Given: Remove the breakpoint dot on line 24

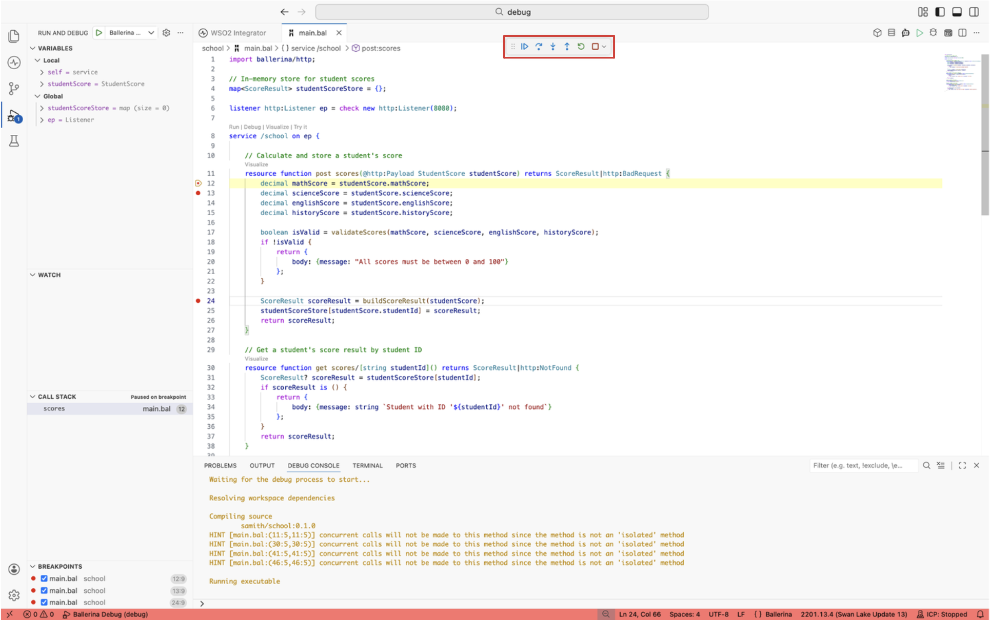Looking at the screenshot, I should click(x=198, y=301).
